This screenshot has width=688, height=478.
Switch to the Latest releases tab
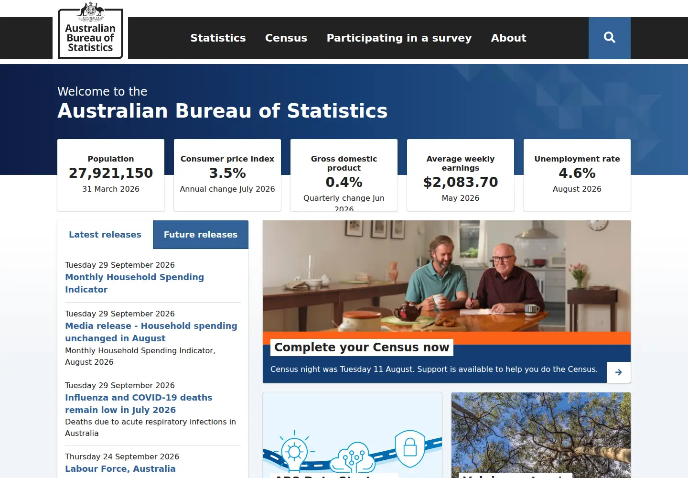click(105, 235)
